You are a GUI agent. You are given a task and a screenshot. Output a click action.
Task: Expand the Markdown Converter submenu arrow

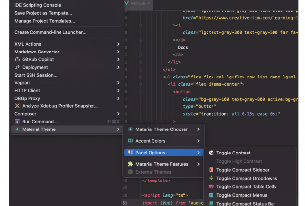118,52
